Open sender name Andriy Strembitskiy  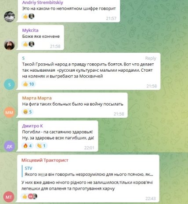pyautogui.click(x=43, y=3)
